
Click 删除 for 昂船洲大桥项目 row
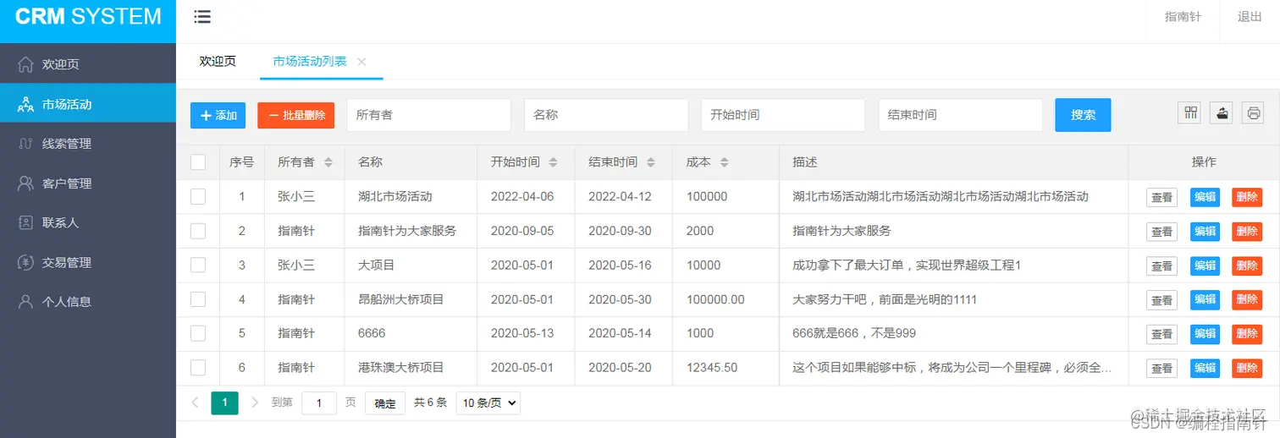click(1247, 299)
